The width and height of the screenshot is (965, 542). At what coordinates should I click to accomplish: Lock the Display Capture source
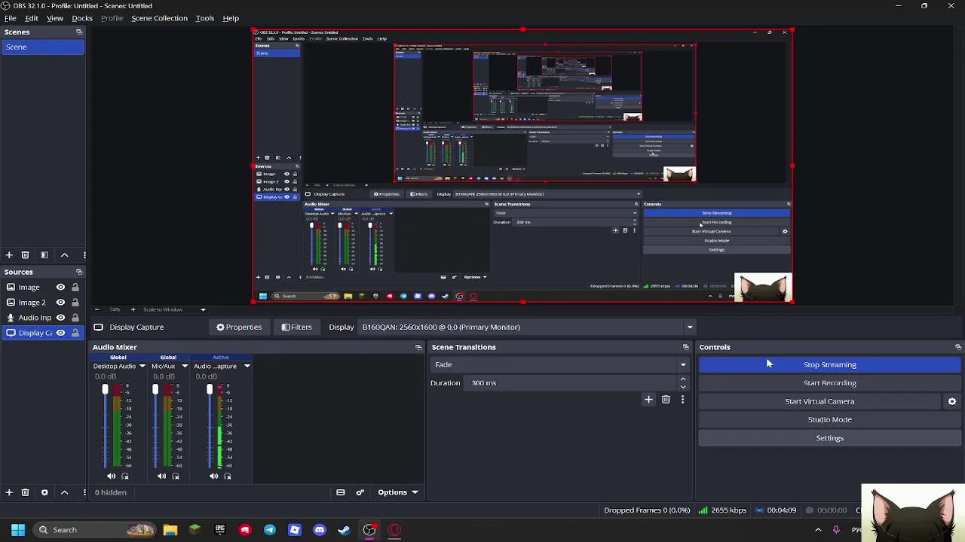[75, 333]
